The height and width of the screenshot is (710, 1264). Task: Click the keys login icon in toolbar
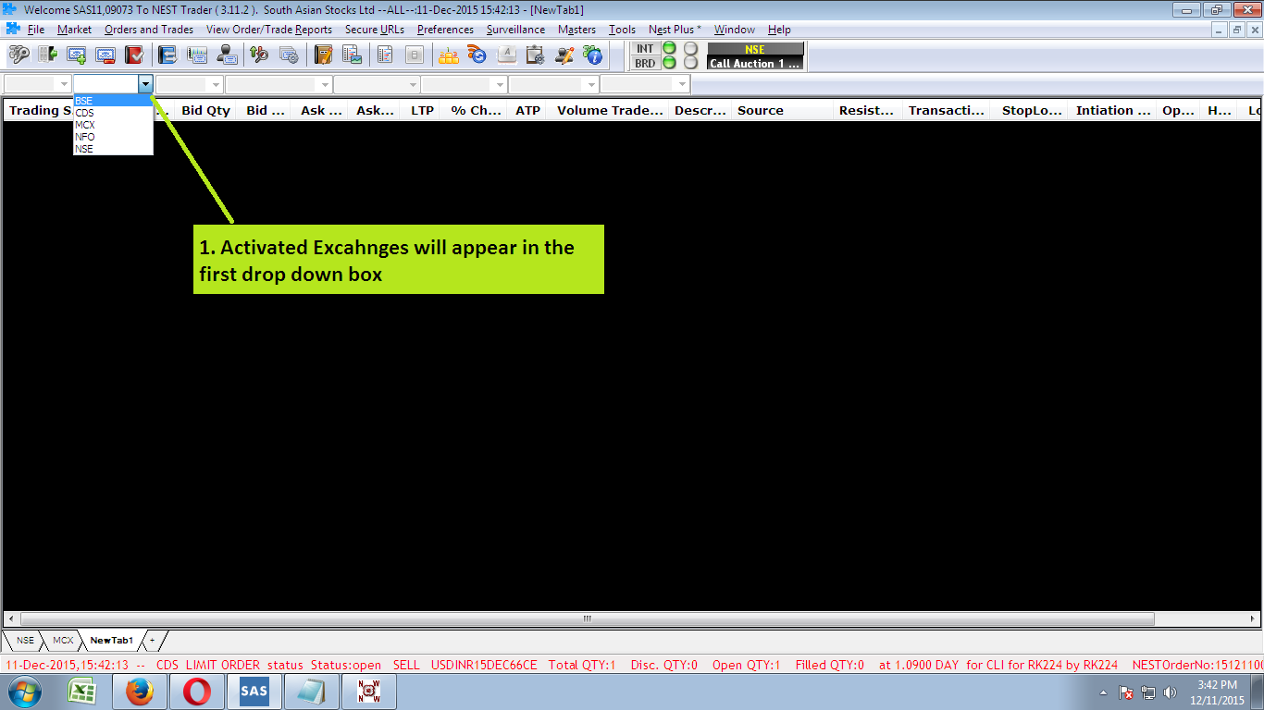tap(19, 55)
